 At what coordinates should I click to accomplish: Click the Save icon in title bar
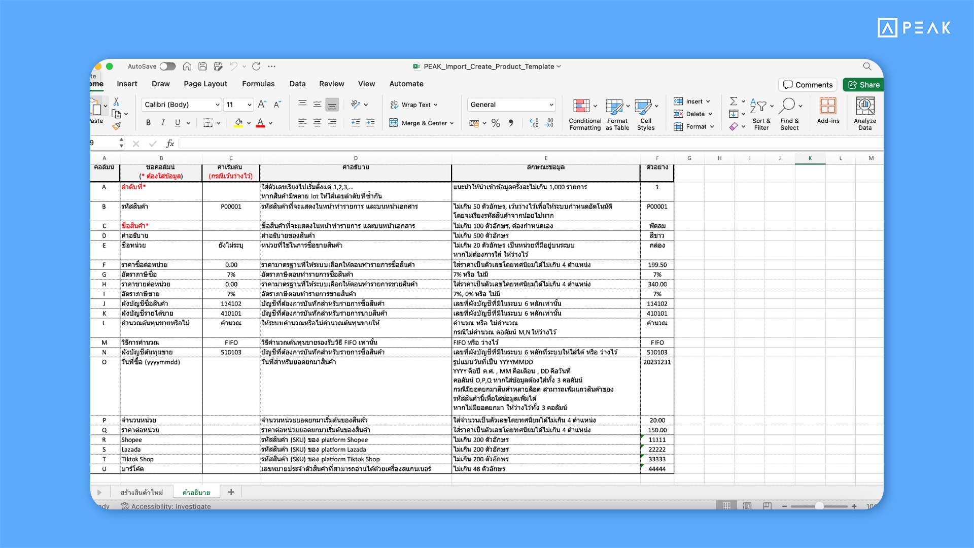(202, 66)
